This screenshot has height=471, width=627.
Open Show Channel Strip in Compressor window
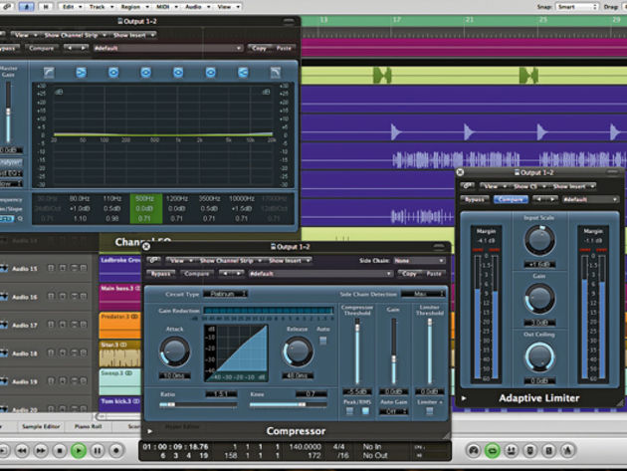pyautogui.click(x=230, y=261)
